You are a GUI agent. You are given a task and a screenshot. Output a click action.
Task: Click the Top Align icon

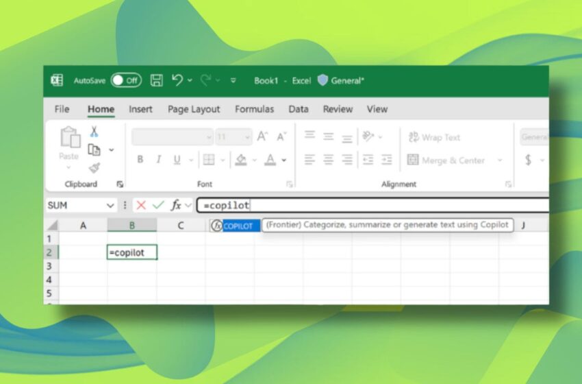tap(310, 136)
